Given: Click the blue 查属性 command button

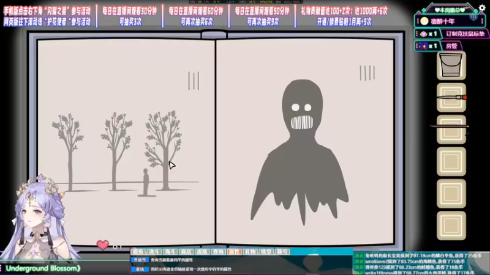Looking at the screenshot, I should [x=140, y=260].
